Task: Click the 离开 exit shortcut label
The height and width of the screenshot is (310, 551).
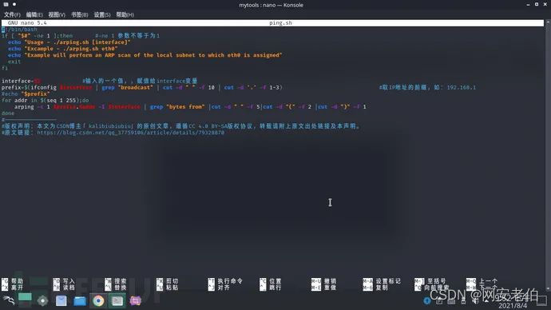Action: [17, 288]
